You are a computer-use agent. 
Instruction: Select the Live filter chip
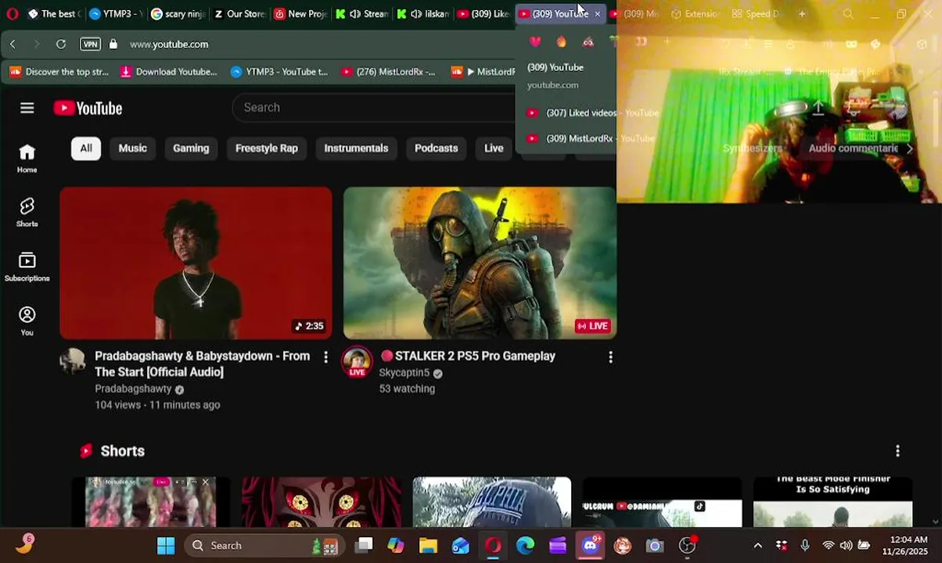click(x=494, y=148)
